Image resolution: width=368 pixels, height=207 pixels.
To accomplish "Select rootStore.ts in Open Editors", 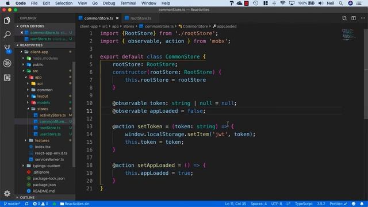I will (x=40, y=39).
